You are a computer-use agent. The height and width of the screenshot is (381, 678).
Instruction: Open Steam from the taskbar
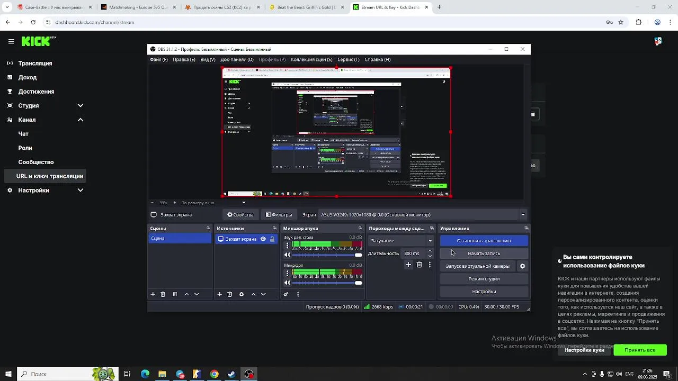pyautogui.click(x=231, y=374)
